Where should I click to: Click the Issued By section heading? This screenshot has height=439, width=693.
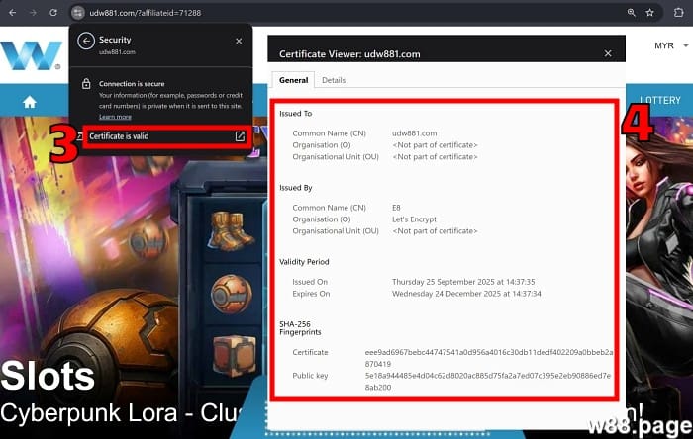click(x=296, y=188)
